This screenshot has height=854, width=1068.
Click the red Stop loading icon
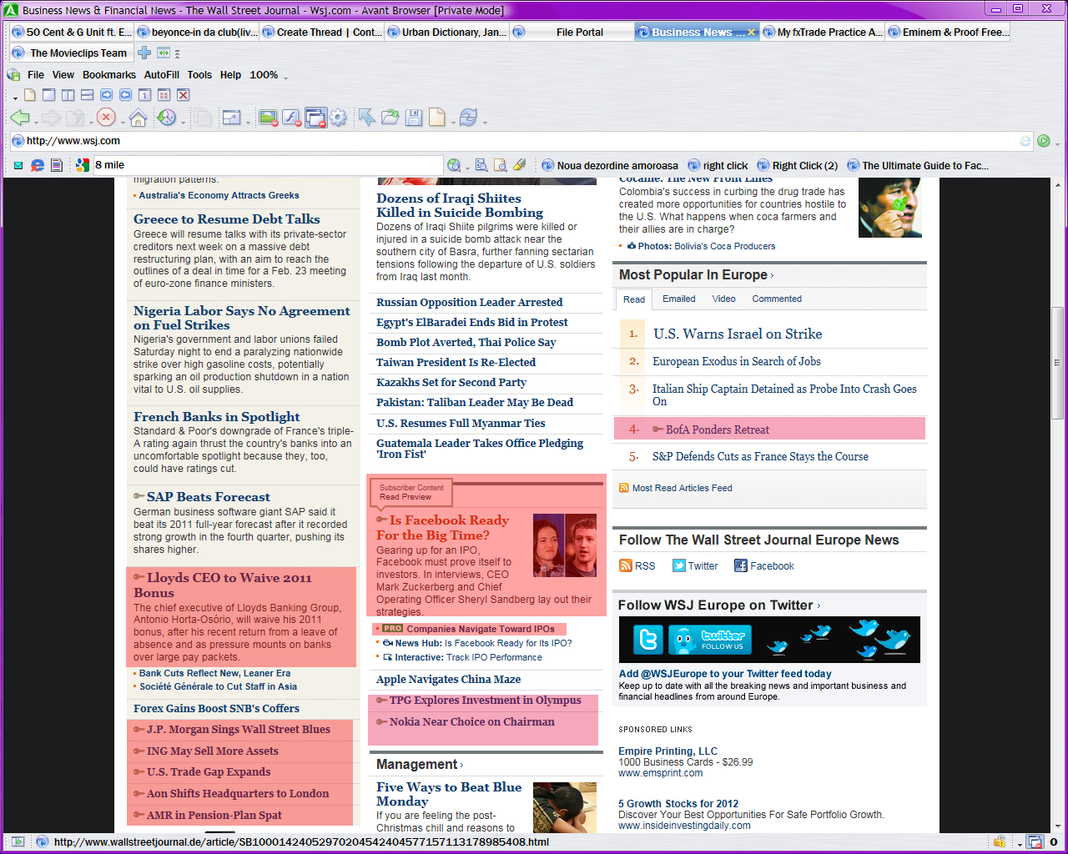point(106,118)
